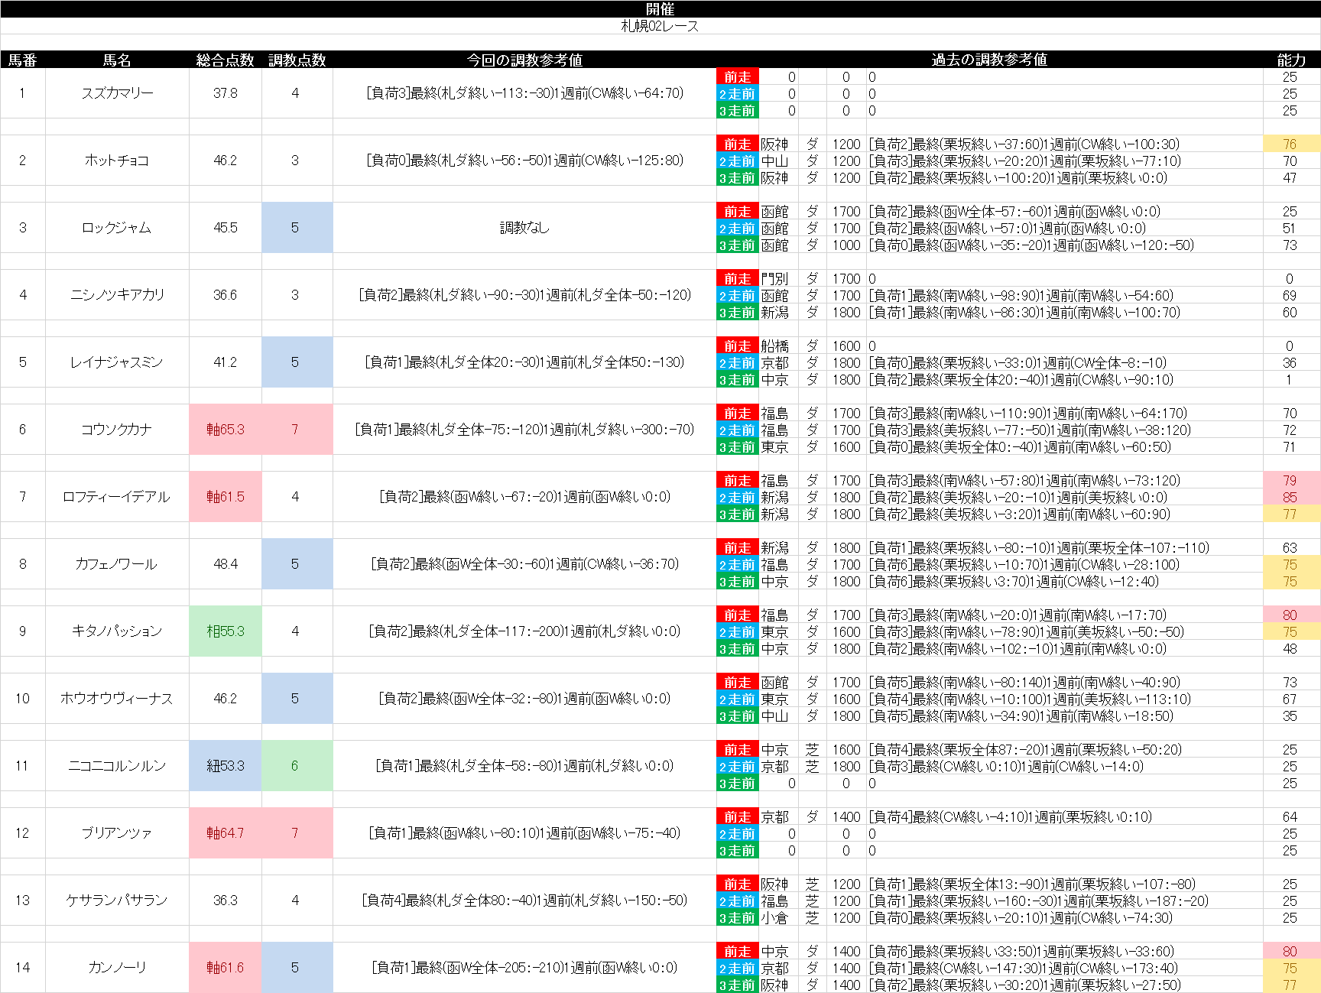Screen dimensions: 1321x993
Task: Click horse name スズカマリー
Action: pos(117,93)
